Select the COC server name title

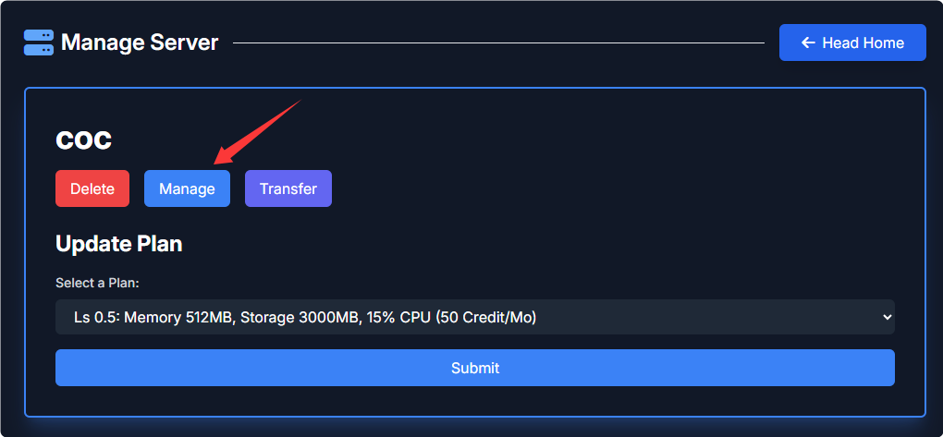click(x=84, y=140)
